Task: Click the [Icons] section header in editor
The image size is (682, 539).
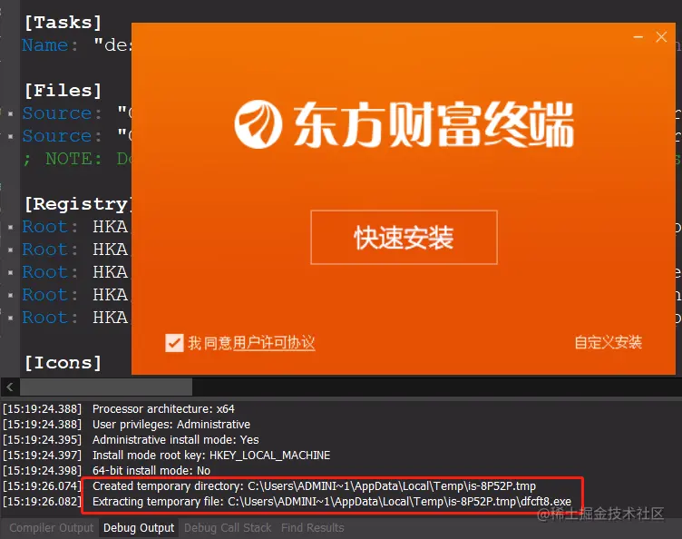Action: pyautogui.click(x=63, y=363)
